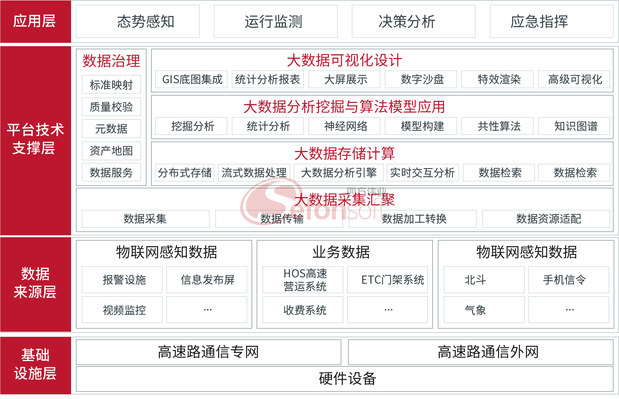Click the 资产地图 item
This screenshot has width=619, height=399.
click(x=111, y=151)
